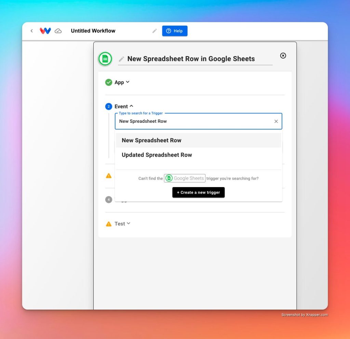Image resolution: width=350 pixels, height=339 pixels.
Task: Click the warning icon next to Test
Action: (x=109, y=224)
